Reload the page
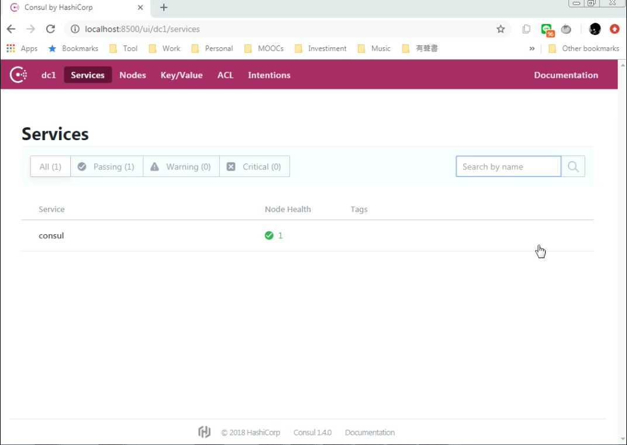 click(50, 29)
